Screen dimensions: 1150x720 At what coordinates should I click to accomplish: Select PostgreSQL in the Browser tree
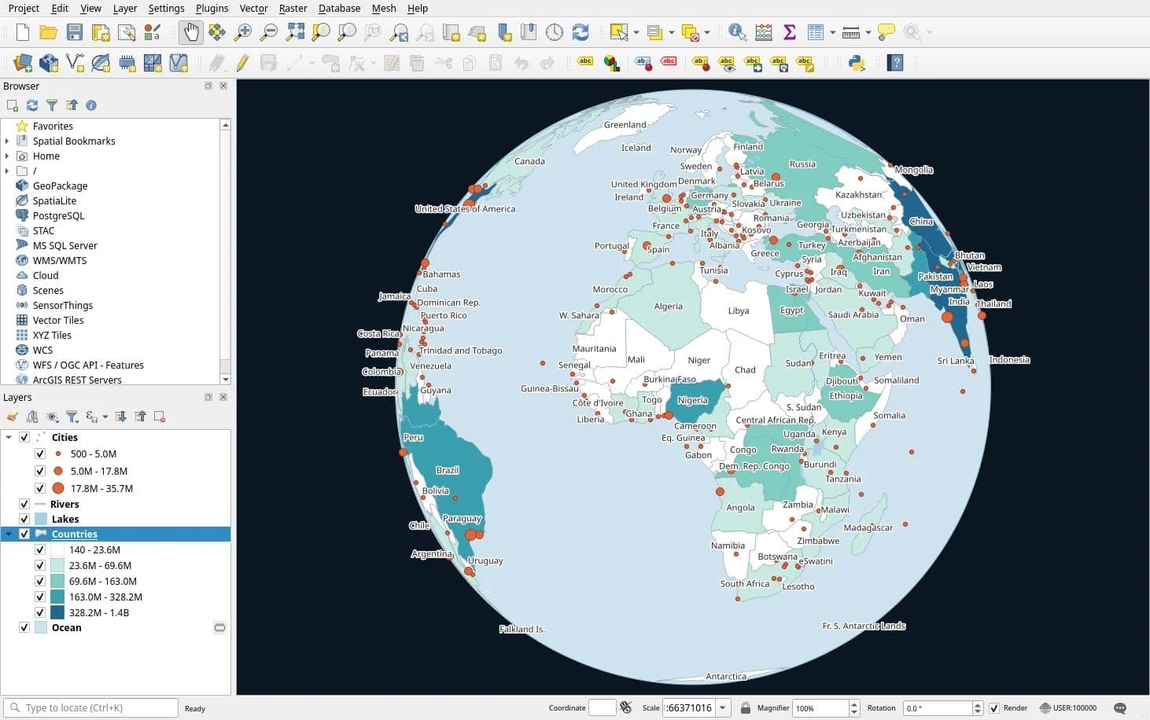[58, 216]
